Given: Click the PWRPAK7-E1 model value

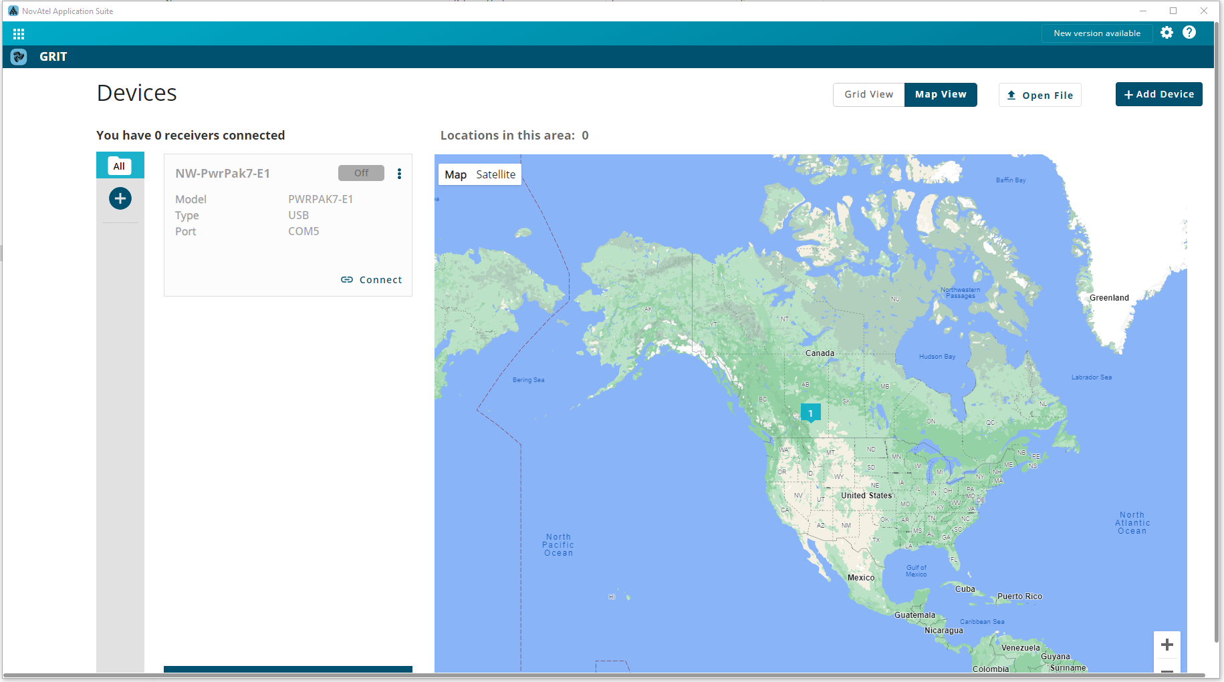Looking at the screenshot, I should [320, 199].
